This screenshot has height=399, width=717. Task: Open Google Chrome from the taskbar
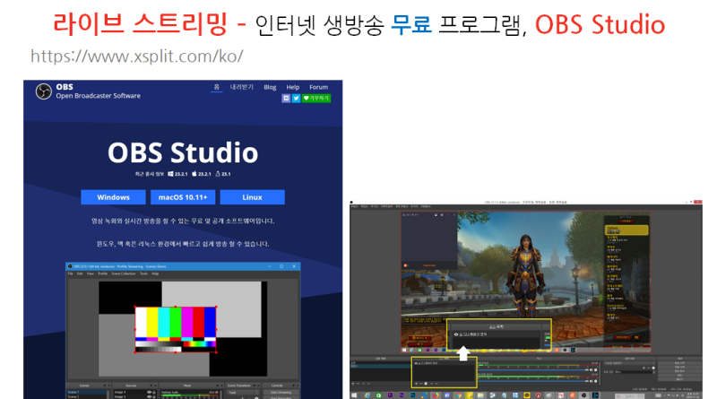pyautogui.click(x=459, y=395)
